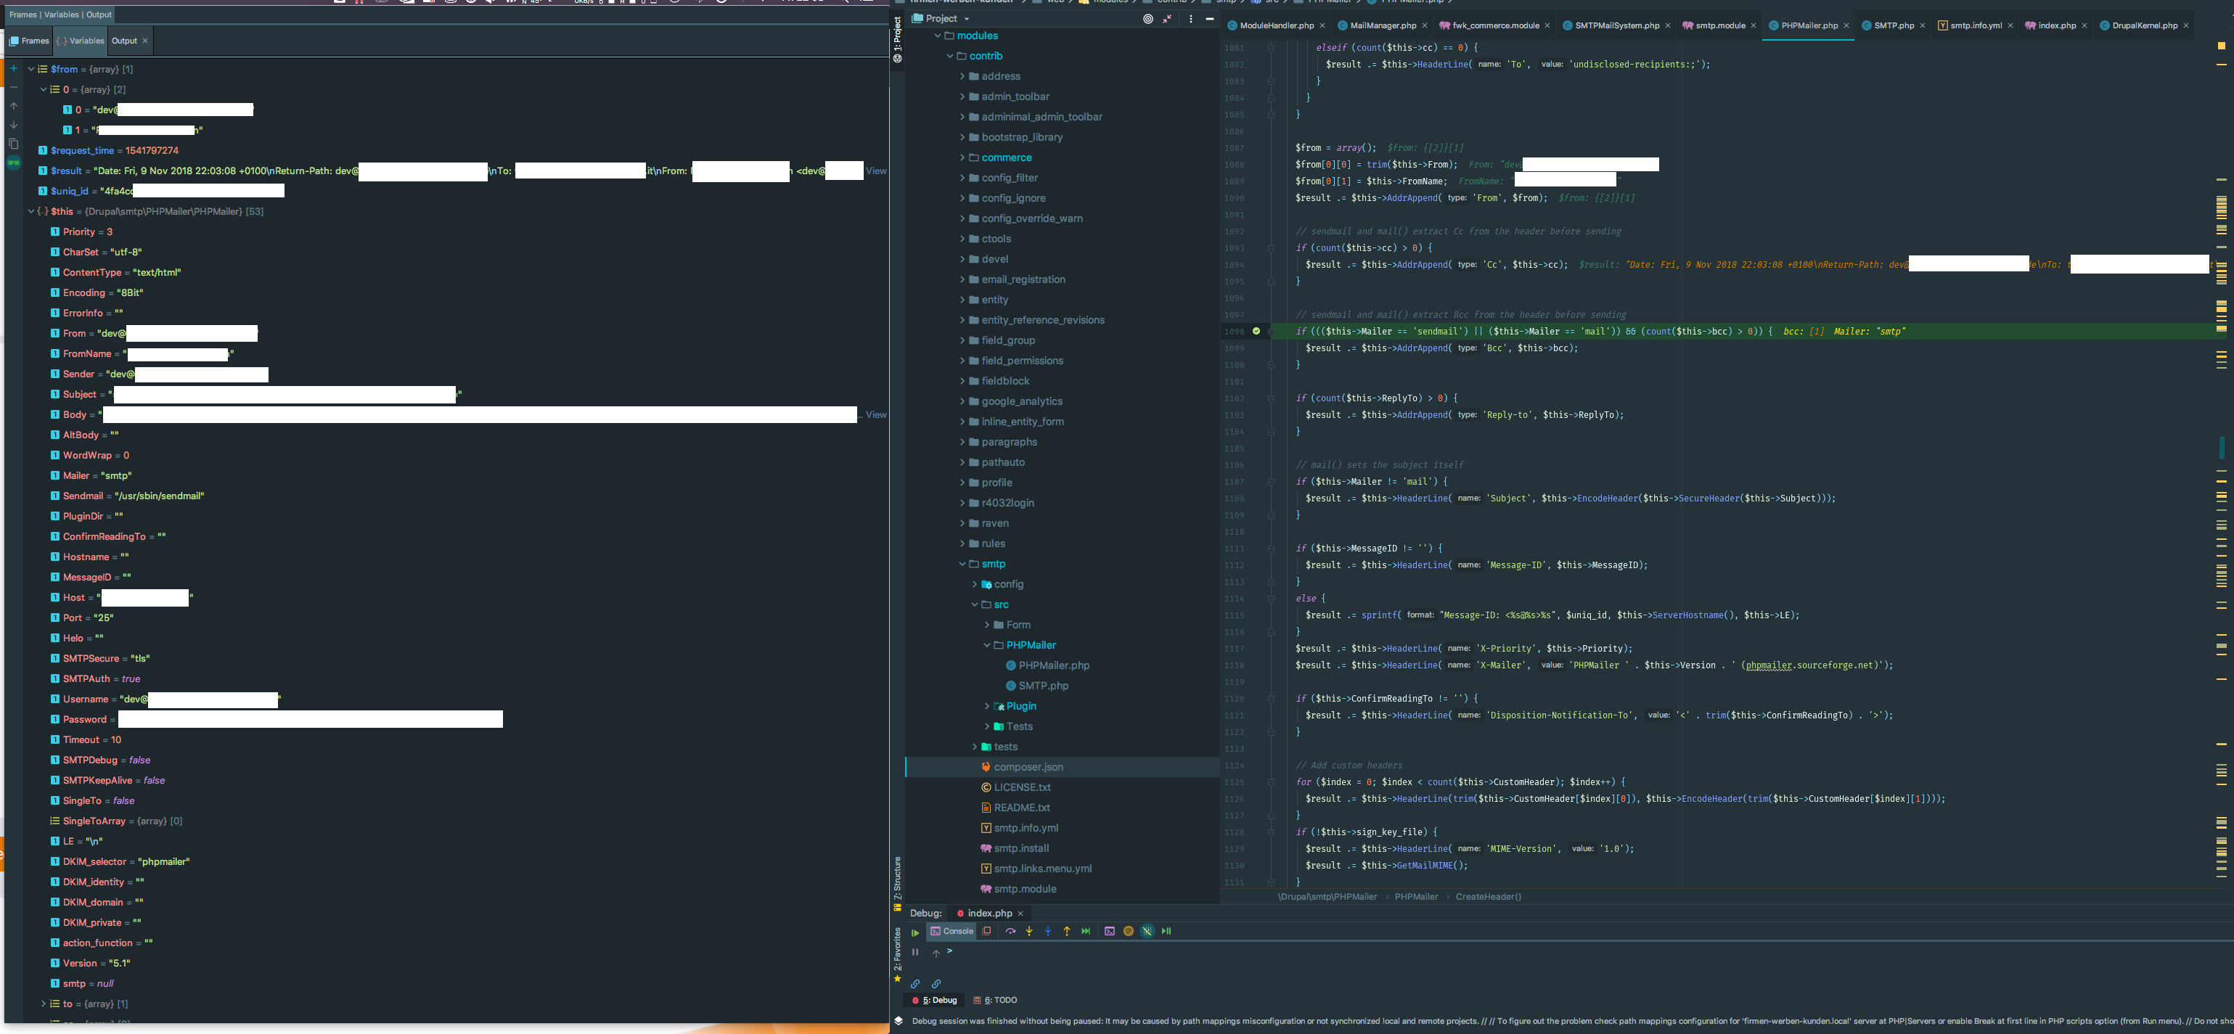This screenshot has height=1034, width=2234.
Task: Click View link for the $result variable
Action: click(x=876, y=171)
